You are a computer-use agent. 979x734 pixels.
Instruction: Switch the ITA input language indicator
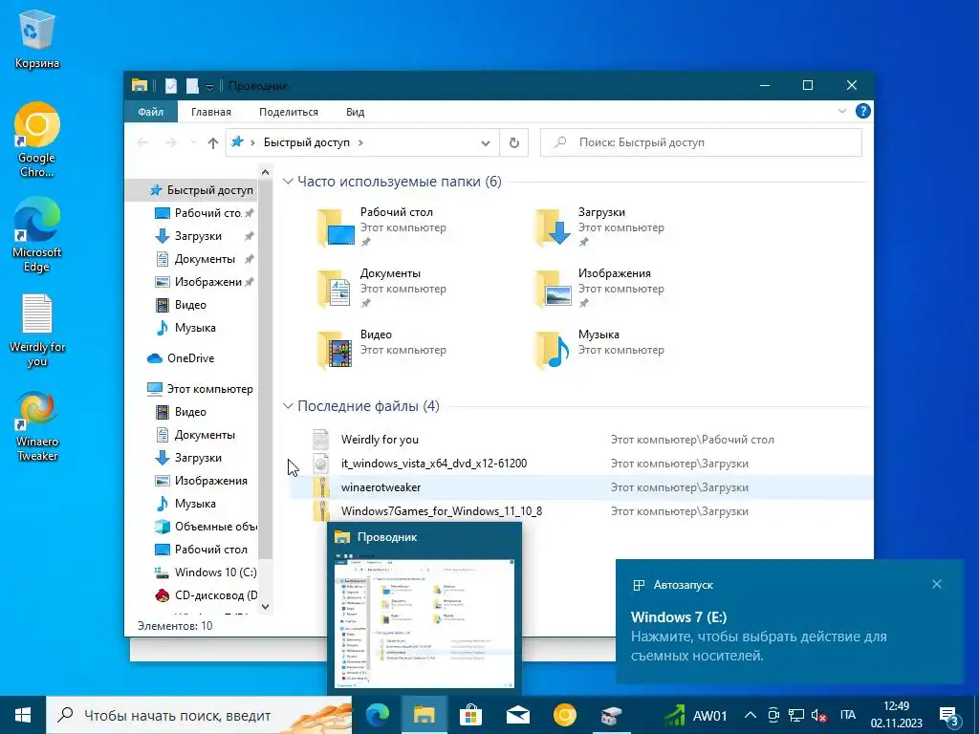point(847,715)
